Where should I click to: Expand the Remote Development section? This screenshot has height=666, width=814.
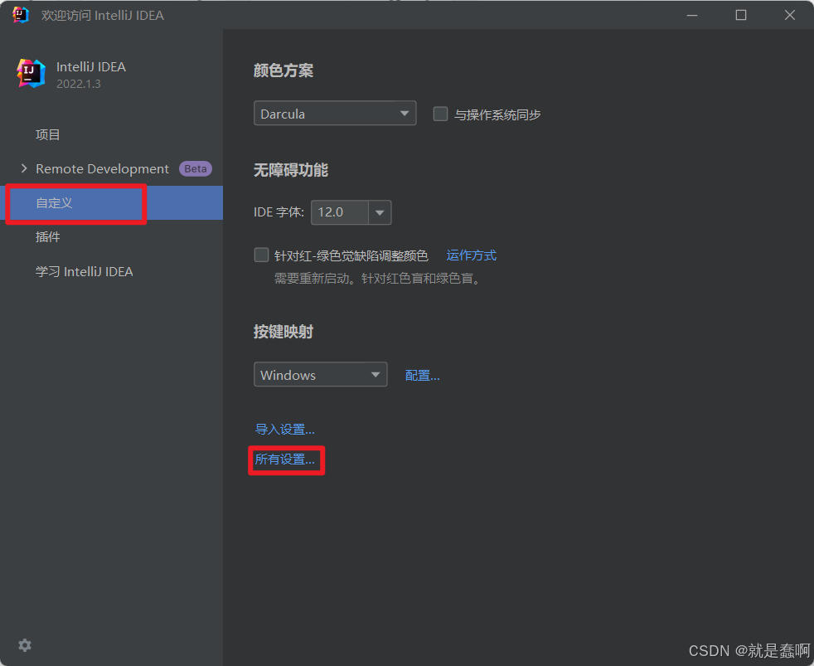(x=24, y=168)
